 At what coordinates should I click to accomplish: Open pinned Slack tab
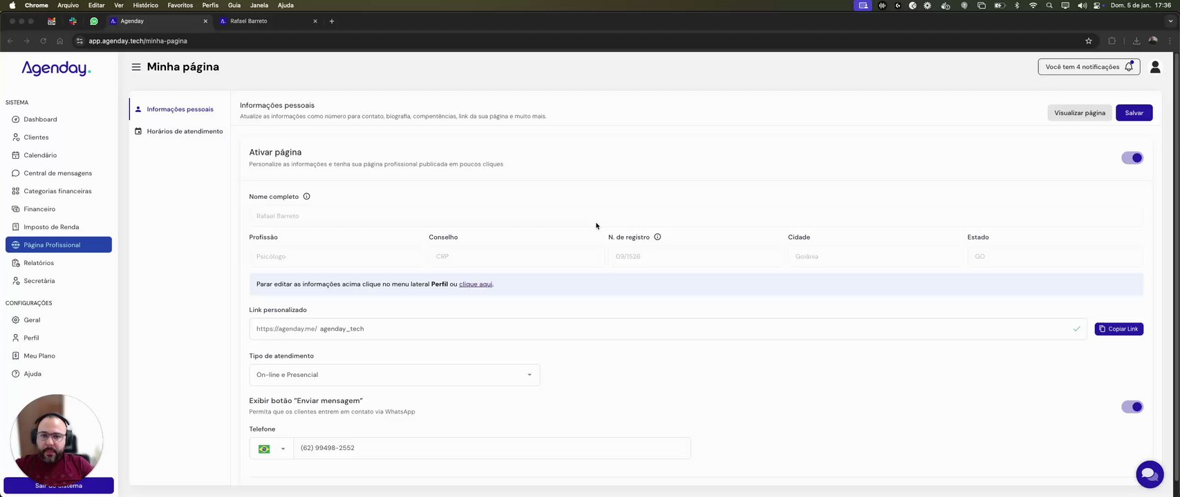73,21
